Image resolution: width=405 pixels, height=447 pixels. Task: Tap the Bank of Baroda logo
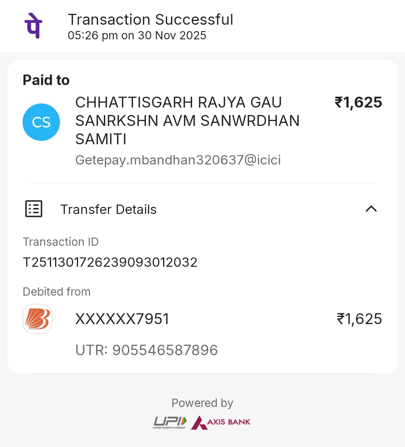[x=37, y=319]
